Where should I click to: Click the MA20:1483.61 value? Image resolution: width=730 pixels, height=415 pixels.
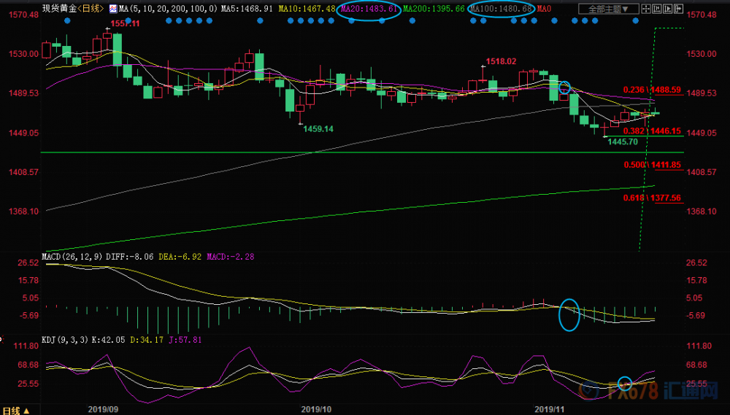click(x=369, y=9)
